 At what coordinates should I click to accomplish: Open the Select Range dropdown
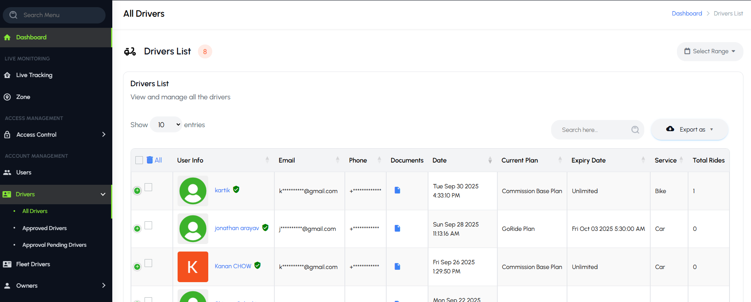pyautogui.click(x=710, y=51)
